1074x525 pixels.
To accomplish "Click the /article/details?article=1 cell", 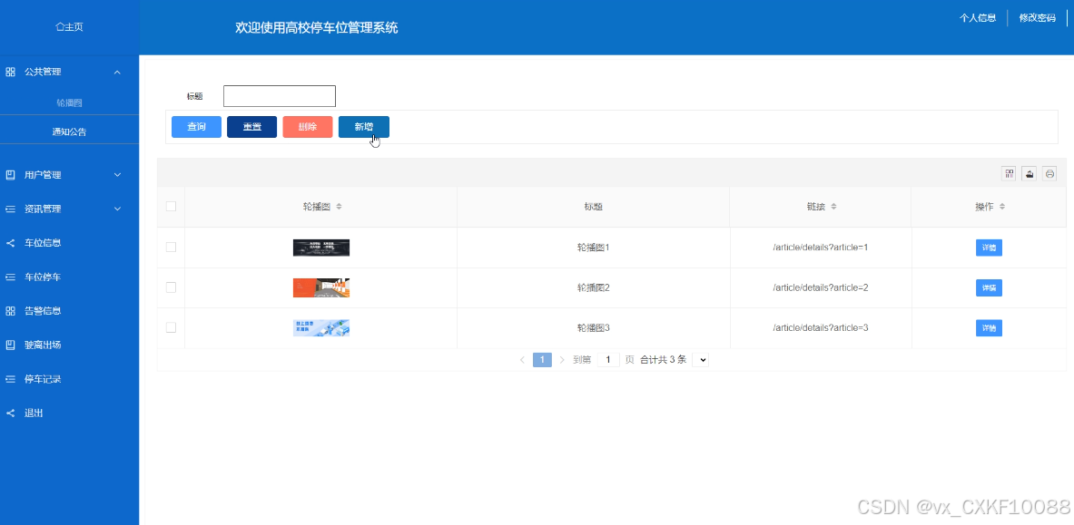I will 821,248.
